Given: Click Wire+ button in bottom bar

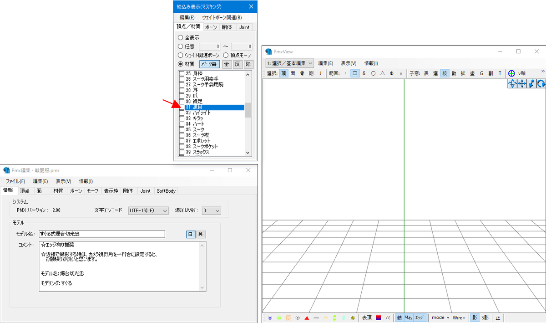Looking at the screenshot, I should (x=459, y=318).
